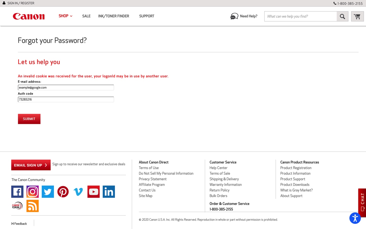Open the Facebook community page icon
Viewport: 366px width, 229px height.
[17, 192]
